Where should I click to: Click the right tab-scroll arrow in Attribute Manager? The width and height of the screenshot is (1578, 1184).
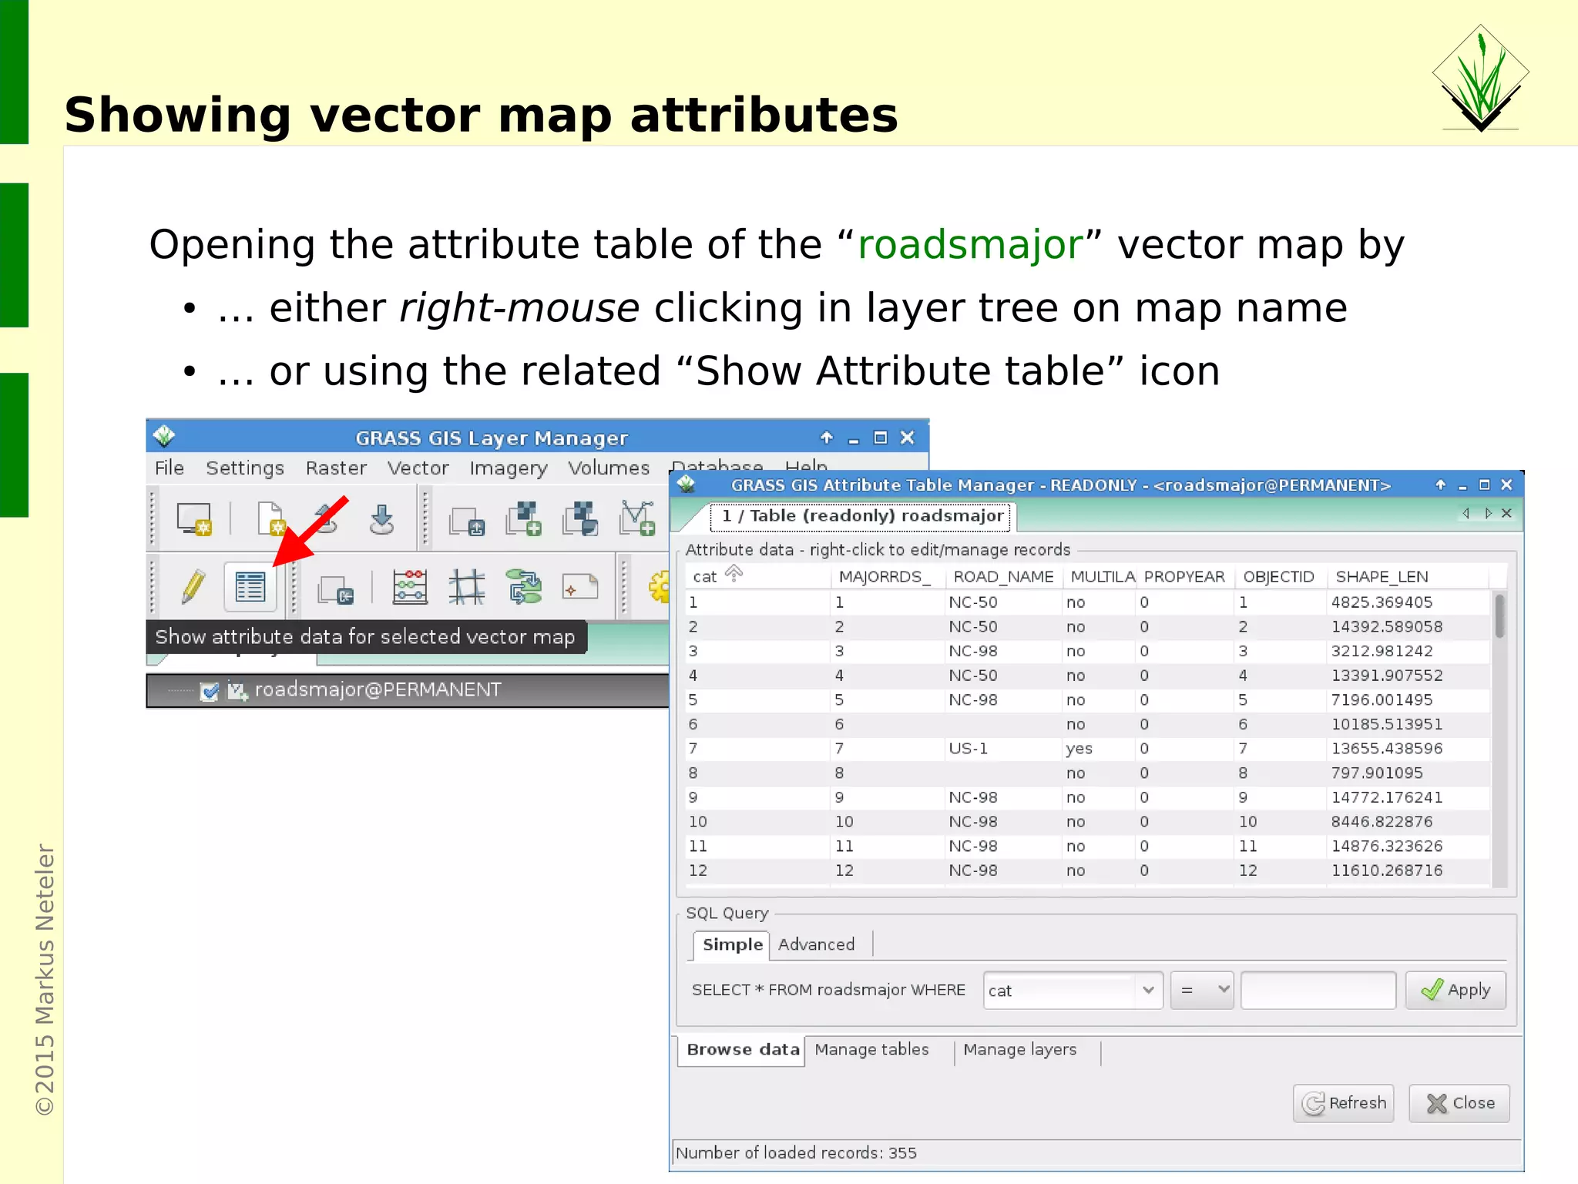(1488, 513)
